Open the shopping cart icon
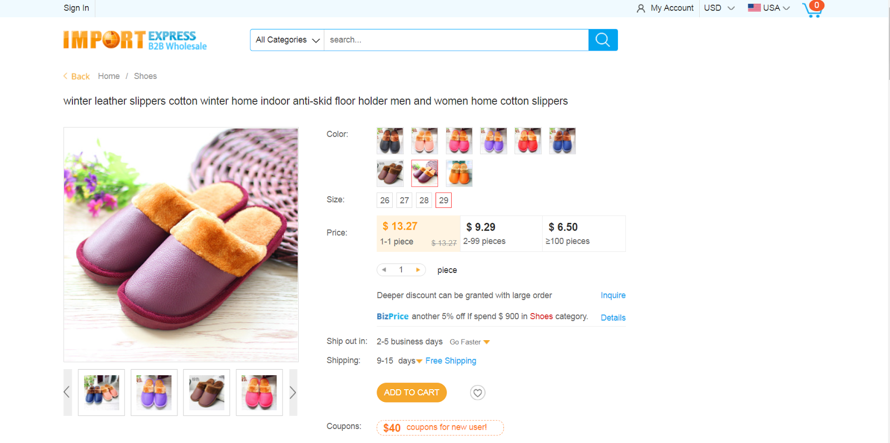 [813, 9]
